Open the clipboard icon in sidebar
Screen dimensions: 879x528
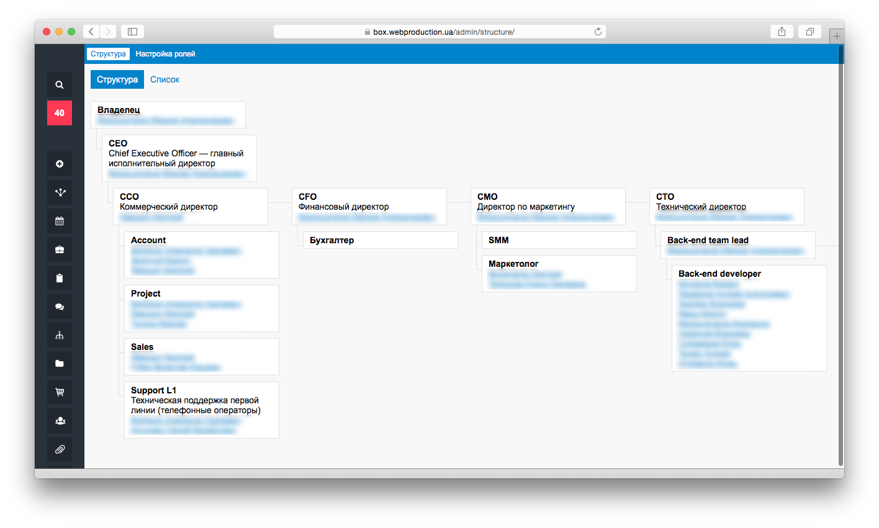(60, 278)
